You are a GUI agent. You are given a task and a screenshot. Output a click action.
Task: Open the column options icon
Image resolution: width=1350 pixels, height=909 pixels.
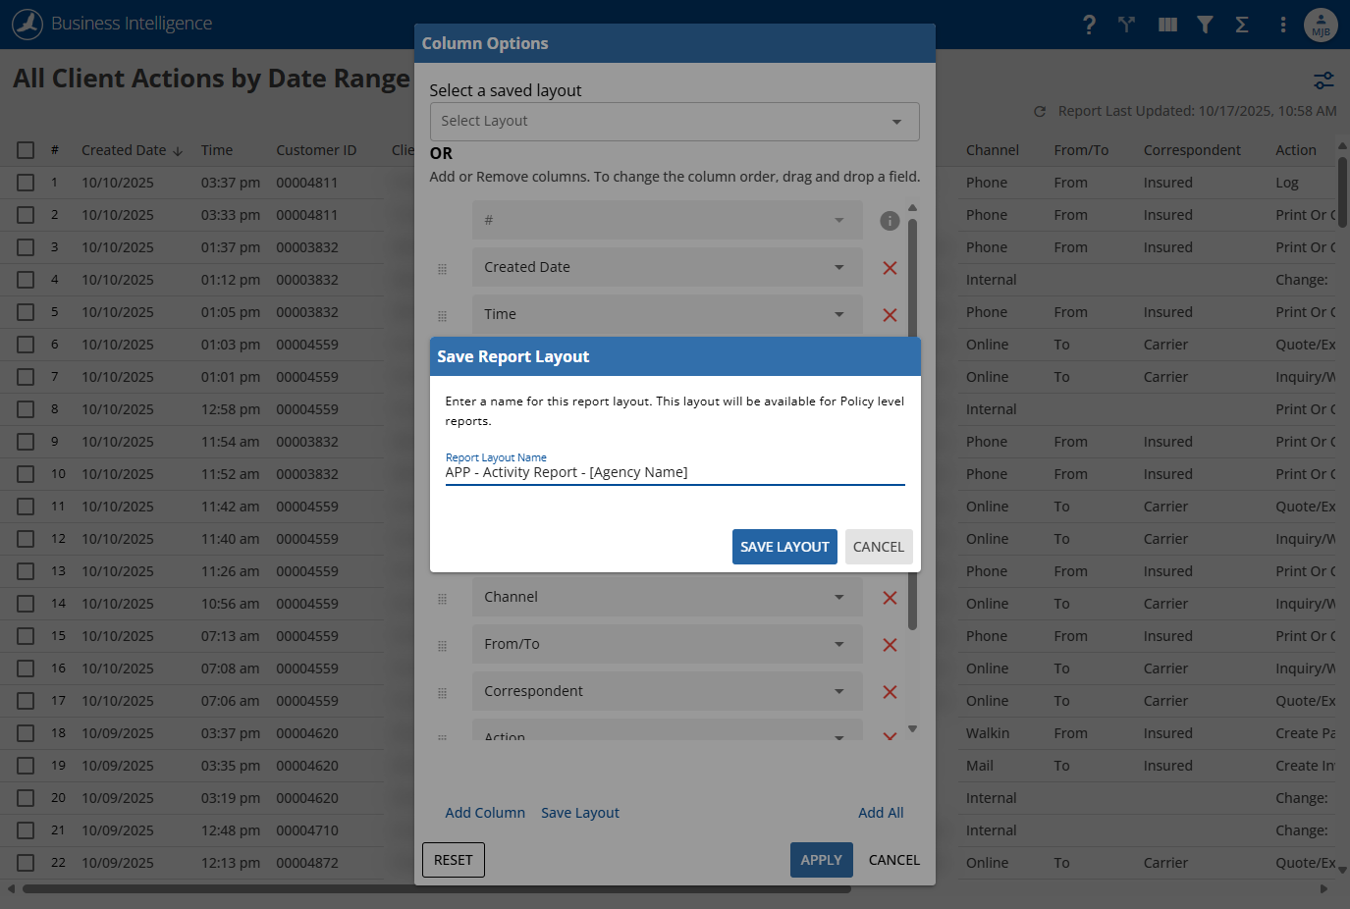[1167, 25]
